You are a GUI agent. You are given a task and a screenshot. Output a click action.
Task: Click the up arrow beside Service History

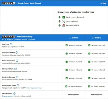coord(60,21)
